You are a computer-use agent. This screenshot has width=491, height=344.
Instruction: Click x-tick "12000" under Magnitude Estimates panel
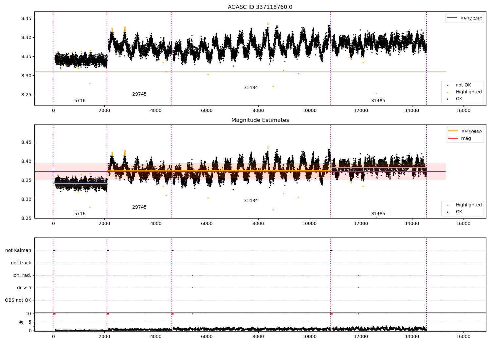pyautogui.click(x=361, y=223)
